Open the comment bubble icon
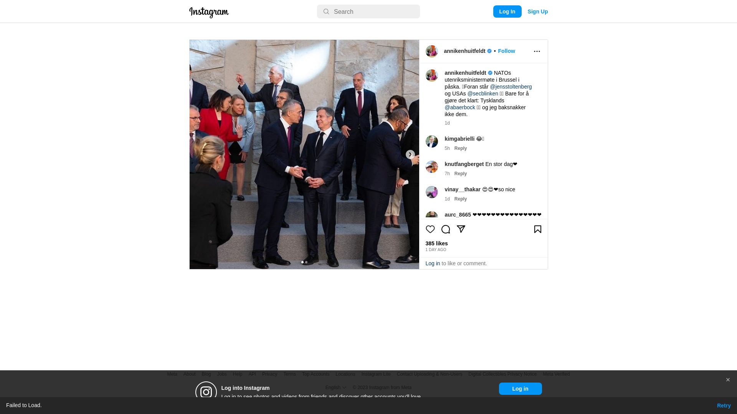This screenshot has height=414, width=737. 446,229
